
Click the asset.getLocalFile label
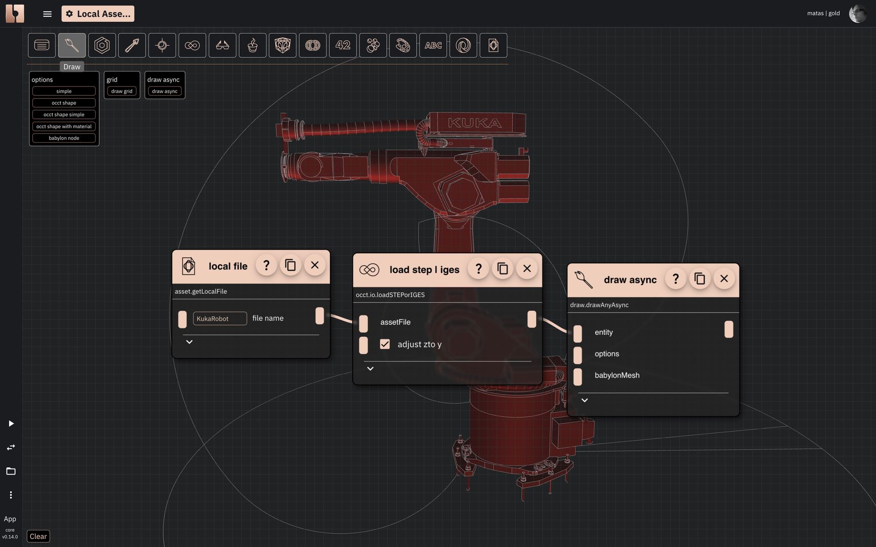201,291
